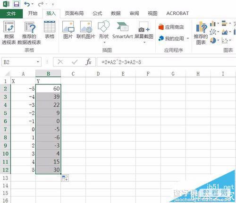
Task: Click the Save icon in quick access toolbar
Action: [17, 4]
